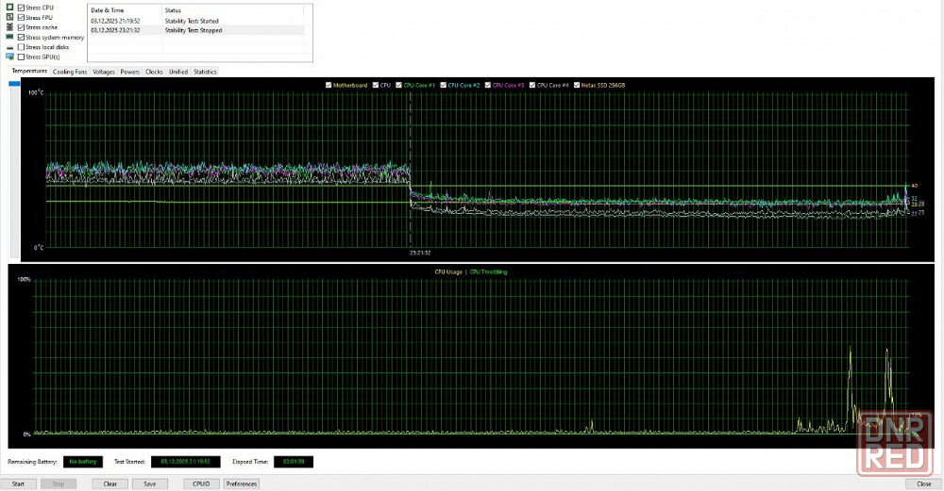The height and width of the screenshot is (491, 944).
Task: Click the disk drive icon beside Stress local disks
Action: pyautogui.click(x=9, y=47)
